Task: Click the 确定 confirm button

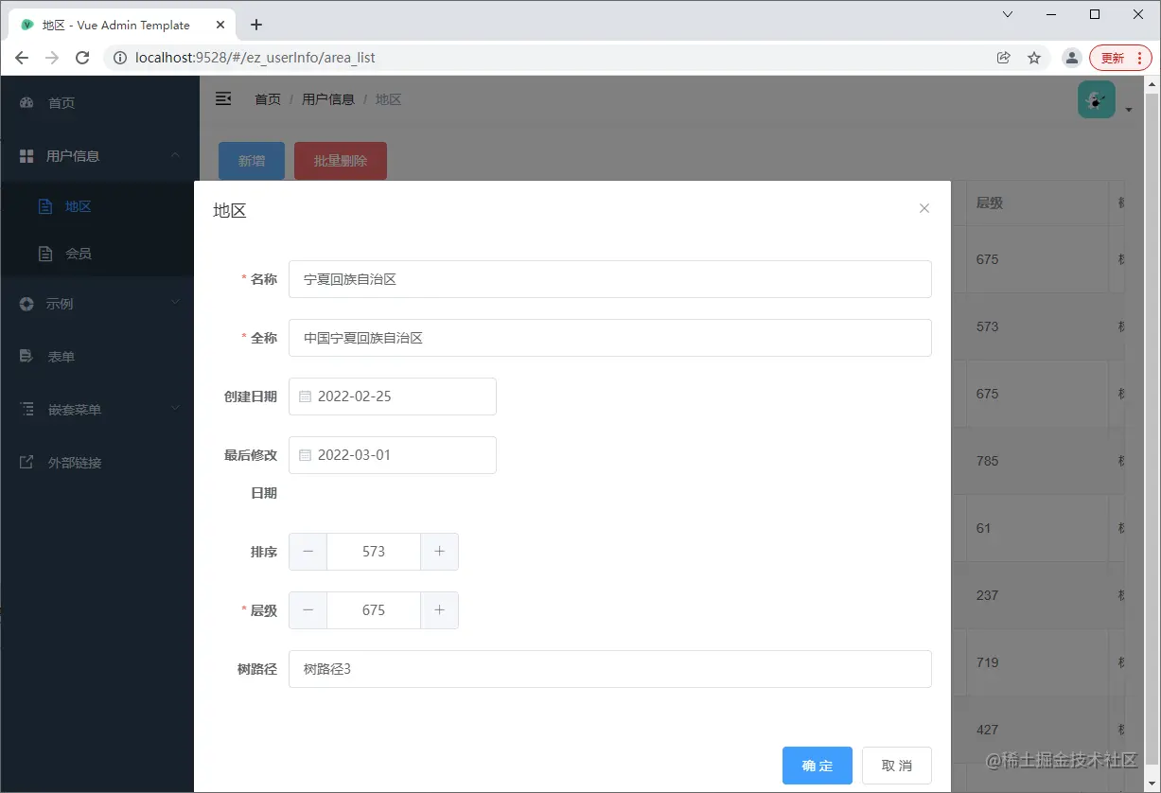Action: click(x=818, y=766)
